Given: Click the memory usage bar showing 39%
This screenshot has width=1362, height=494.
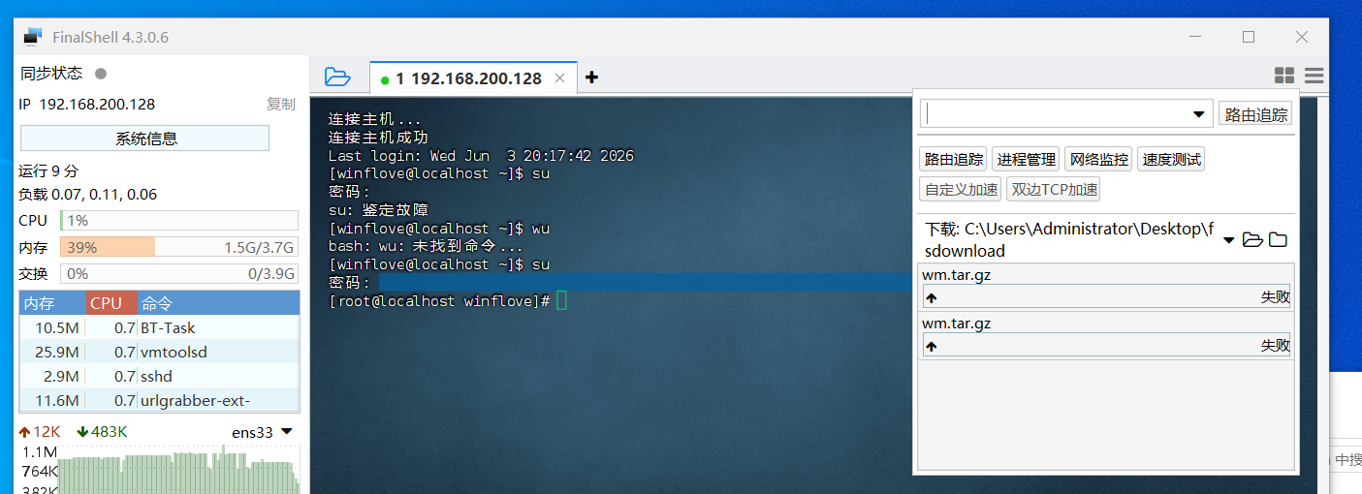Looking at the screenshot, I should pyautogui.click(x=179, y=248).
